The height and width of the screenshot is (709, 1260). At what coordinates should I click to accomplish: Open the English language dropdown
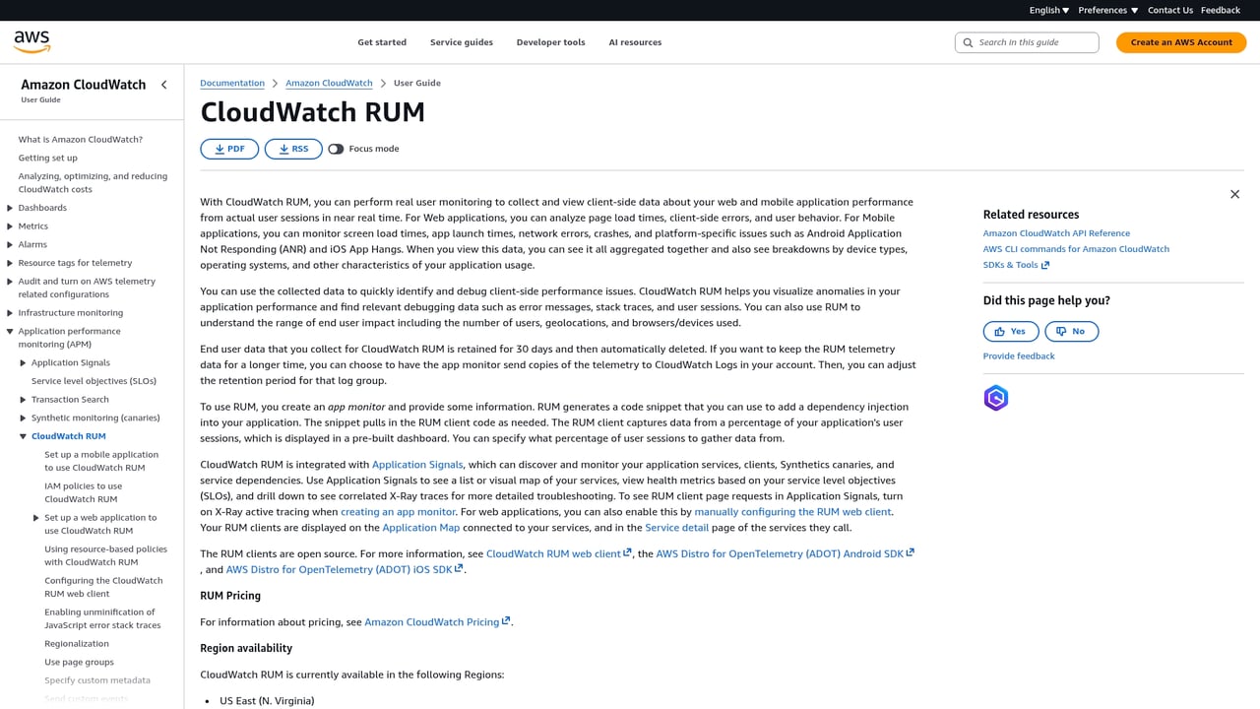(1047, 10)
